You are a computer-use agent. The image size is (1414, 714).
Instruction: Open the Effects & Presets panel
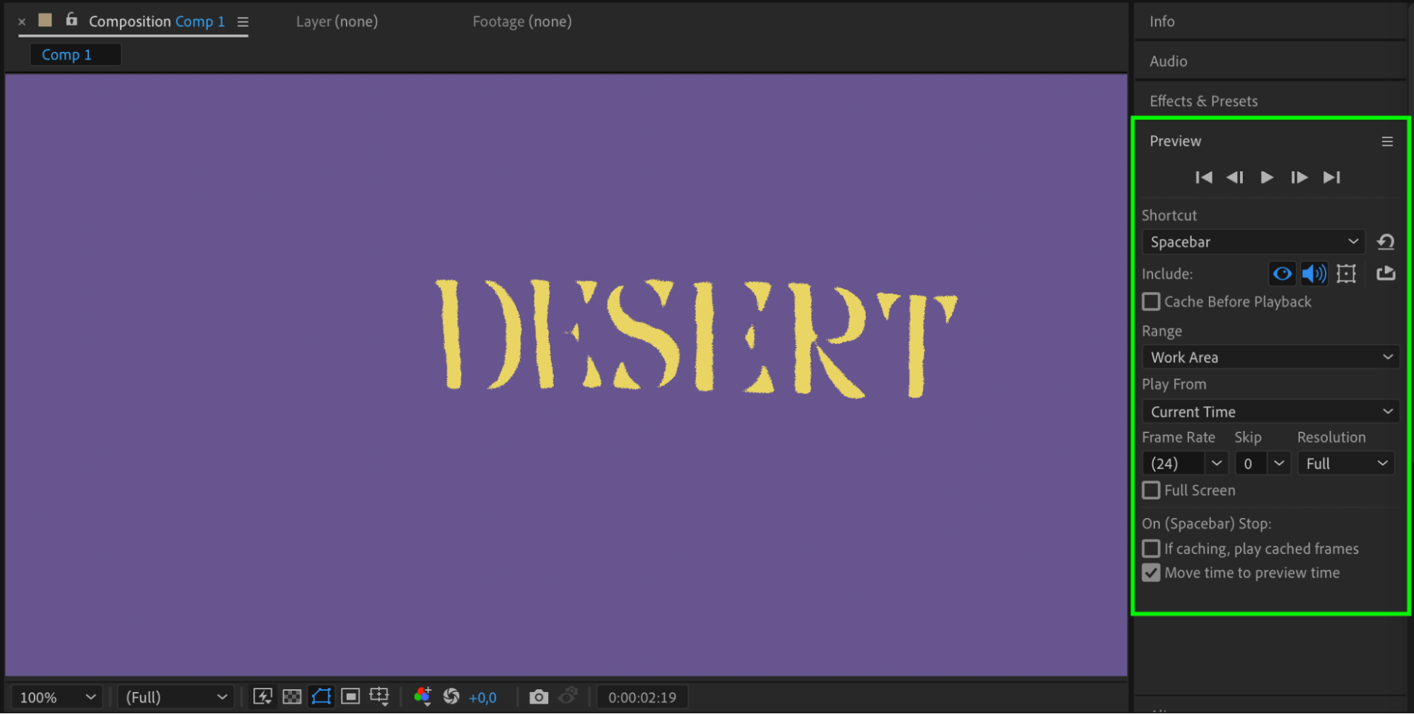[1203, 101]
